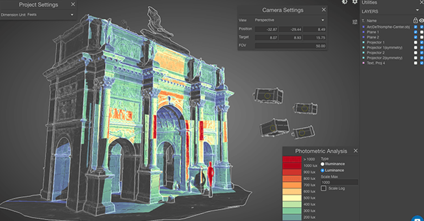Enable the Scale Log checkbox
Image resolution: width=424 pixels, height=221 pixels.
323,188
